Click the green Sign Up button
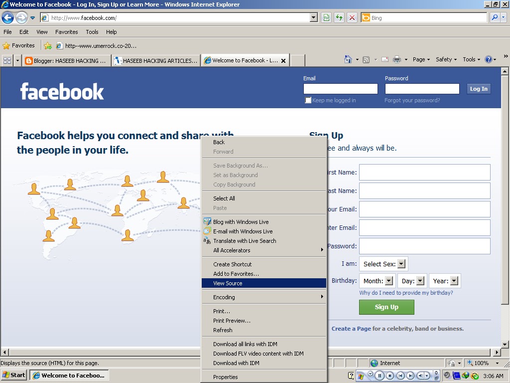This screenshot has width=510, height=383. pyautogui.click(x=386, y=307)
